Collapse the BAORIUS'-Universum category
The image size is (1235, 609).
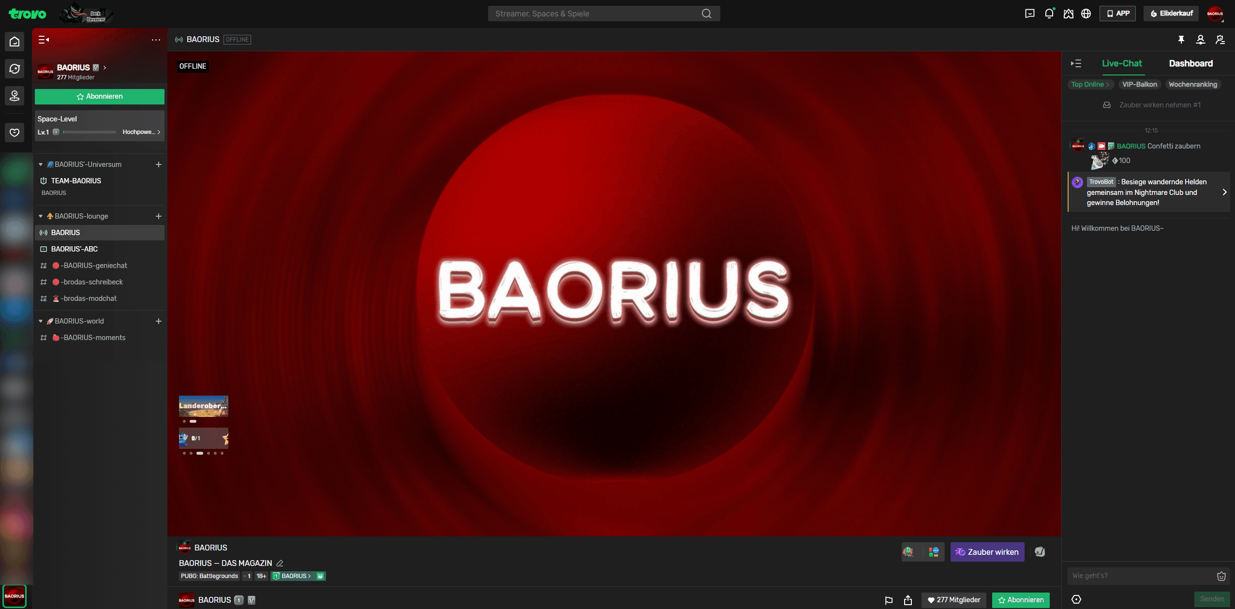pos(41,164)
